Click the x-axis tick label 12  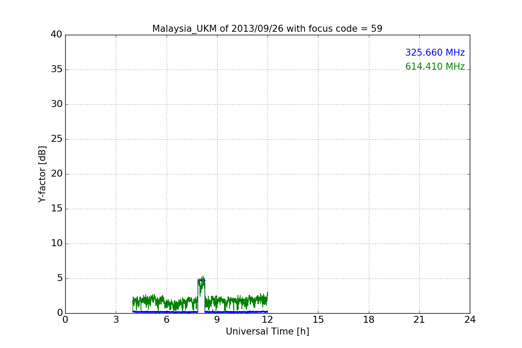tap(268, 320)
